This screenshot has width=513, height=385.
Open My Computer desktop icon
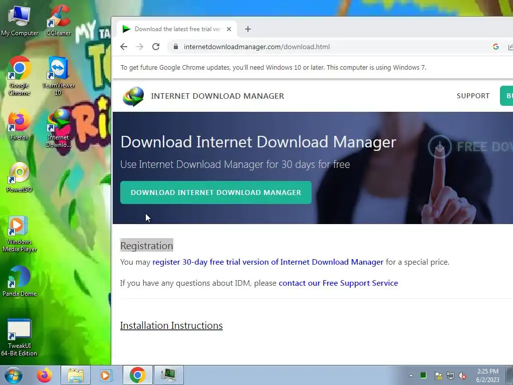(20, 20)
